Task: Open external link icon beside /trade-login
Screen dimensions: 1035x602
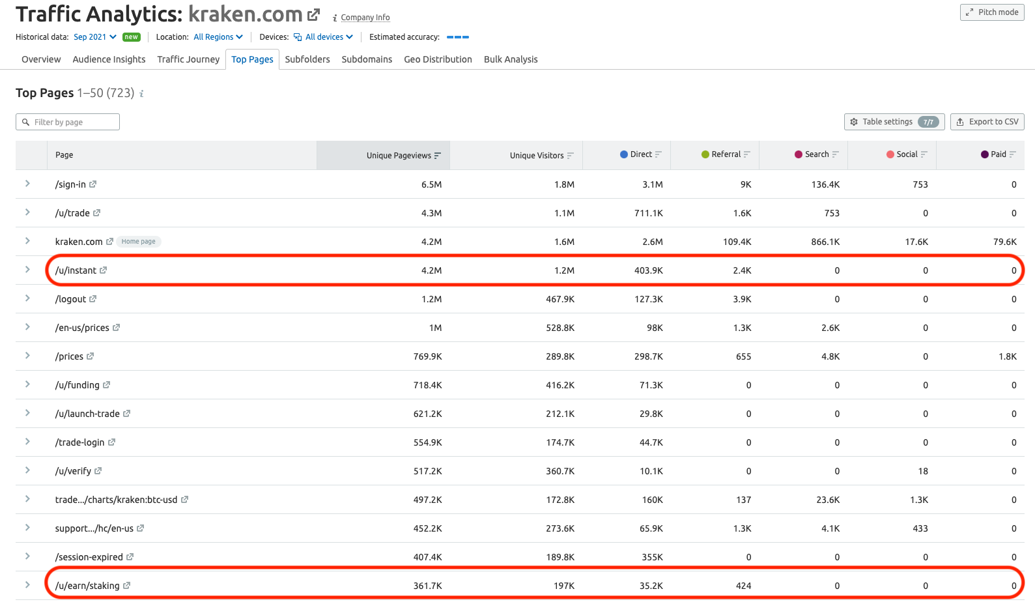Action: click(112, 442)
